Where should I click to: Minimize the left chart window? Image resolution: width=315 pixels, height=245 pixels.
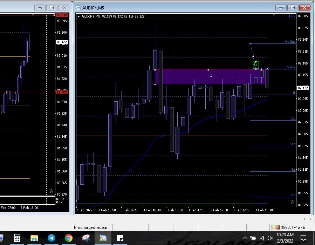[41, 7]
